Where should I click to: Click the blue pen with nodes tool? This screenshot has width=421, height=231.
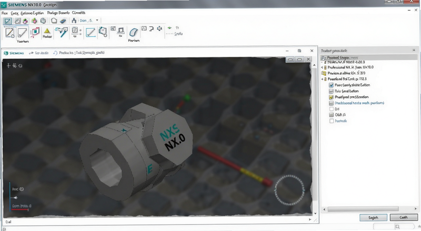62,32
